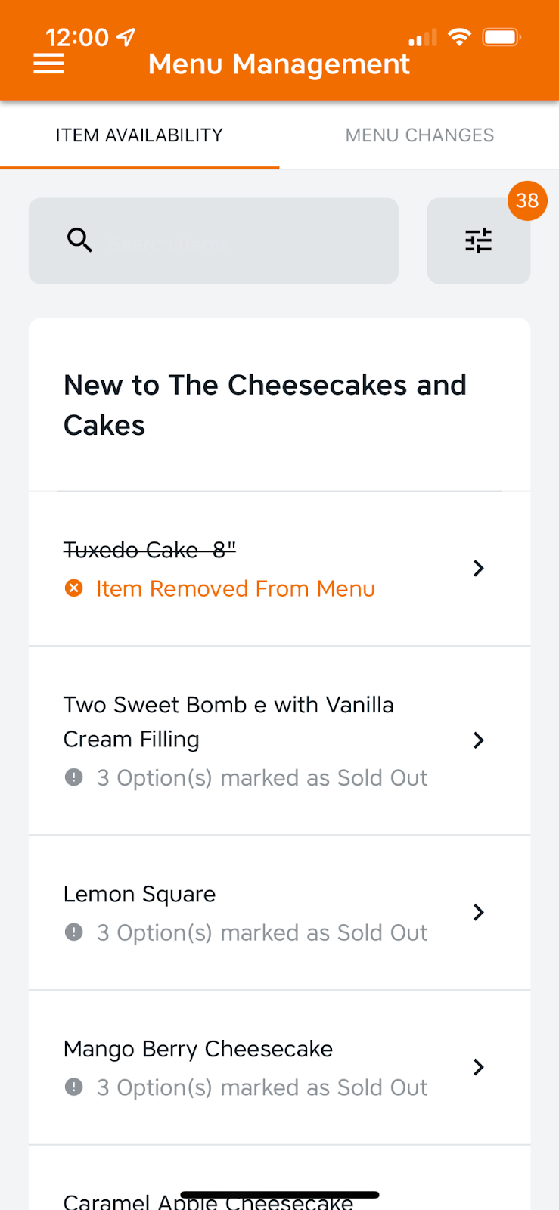Tap the orange 38 filter badge
Screen dimensions: 559x1210
tap(527, 200)
